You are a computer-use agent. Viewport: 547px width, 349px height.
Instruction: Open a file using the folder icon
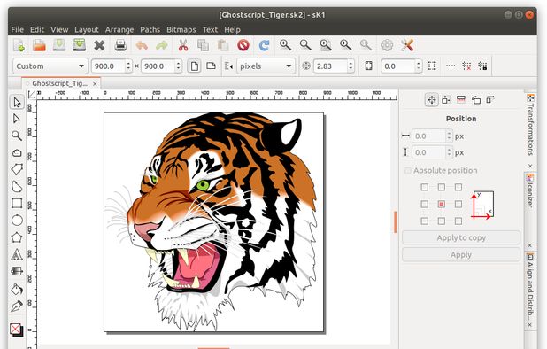(x=39, y=45)
